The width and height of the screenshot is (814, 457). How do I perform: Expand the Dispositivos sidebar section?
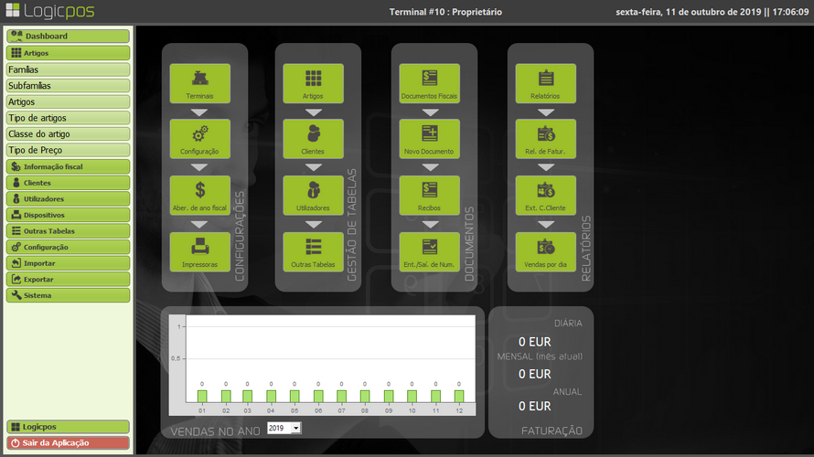click(68, 215)
